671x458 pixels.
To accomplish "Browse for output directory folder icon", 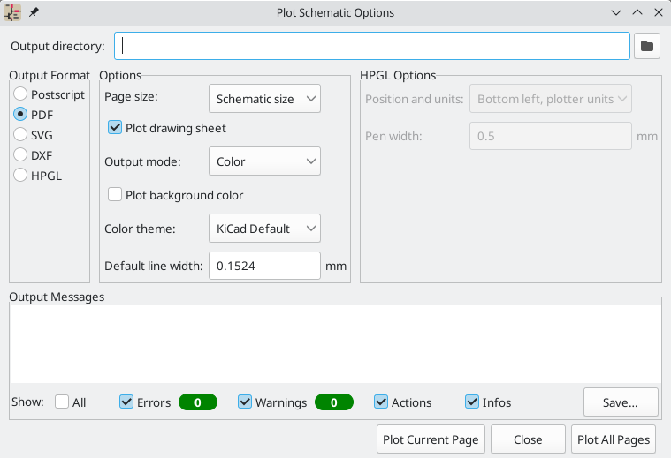I will 647,46.
